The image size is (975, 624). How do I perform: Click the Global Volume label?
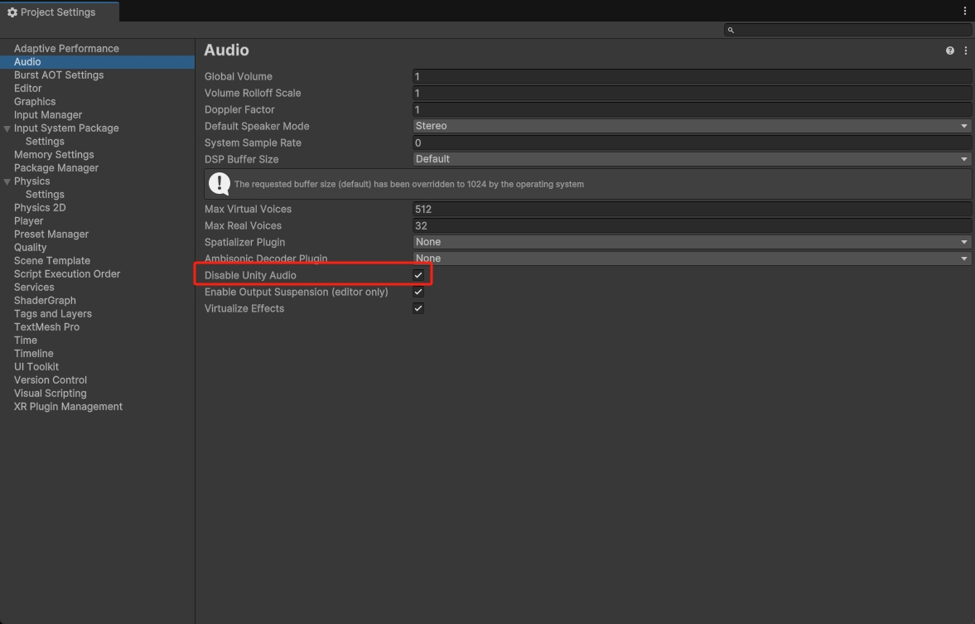[x=238, y=76]
